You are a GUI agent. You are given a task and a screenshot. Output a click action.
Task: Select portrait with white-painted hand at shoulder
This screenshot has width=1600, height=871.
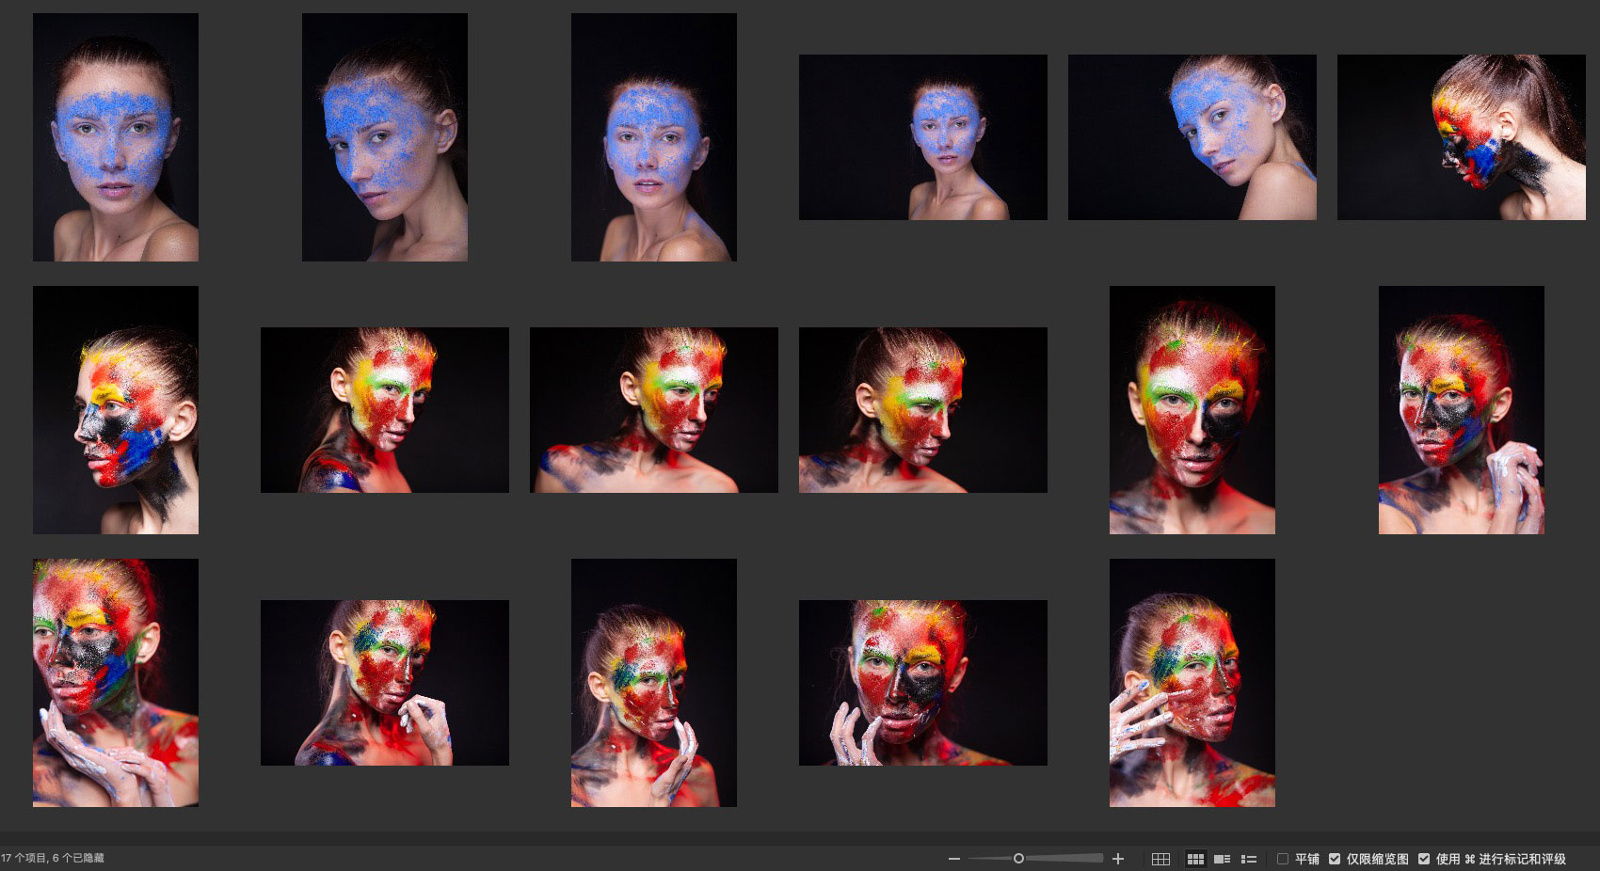(1461, 410)
